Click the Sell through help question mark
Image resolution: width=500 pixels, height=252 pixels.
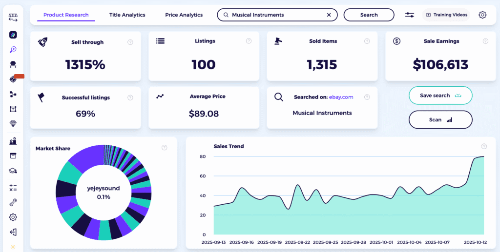coord(130,42)
